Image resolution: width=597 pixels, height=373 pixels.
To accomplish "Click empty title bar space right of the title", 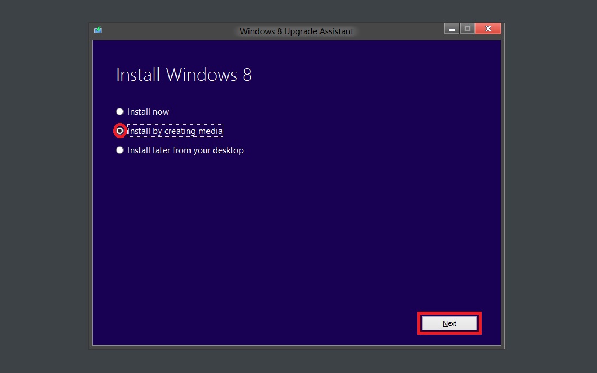I will pyautogui.click(x=402, y=31).
